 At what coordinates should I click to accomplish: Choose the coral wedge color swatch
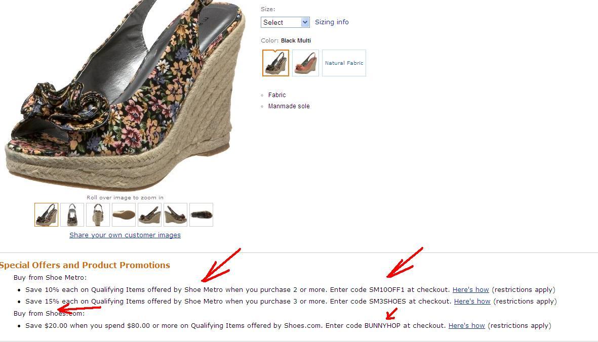(x=305, y=63)
